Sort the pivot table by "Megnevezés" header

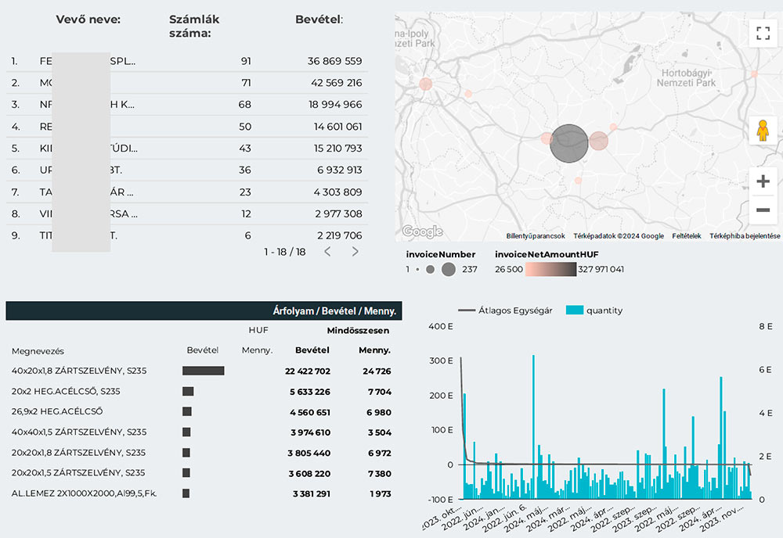[38, 351]
